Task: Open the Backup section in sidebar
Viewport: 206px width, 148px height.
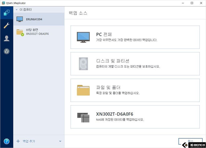Action: [x=7, y=13]
